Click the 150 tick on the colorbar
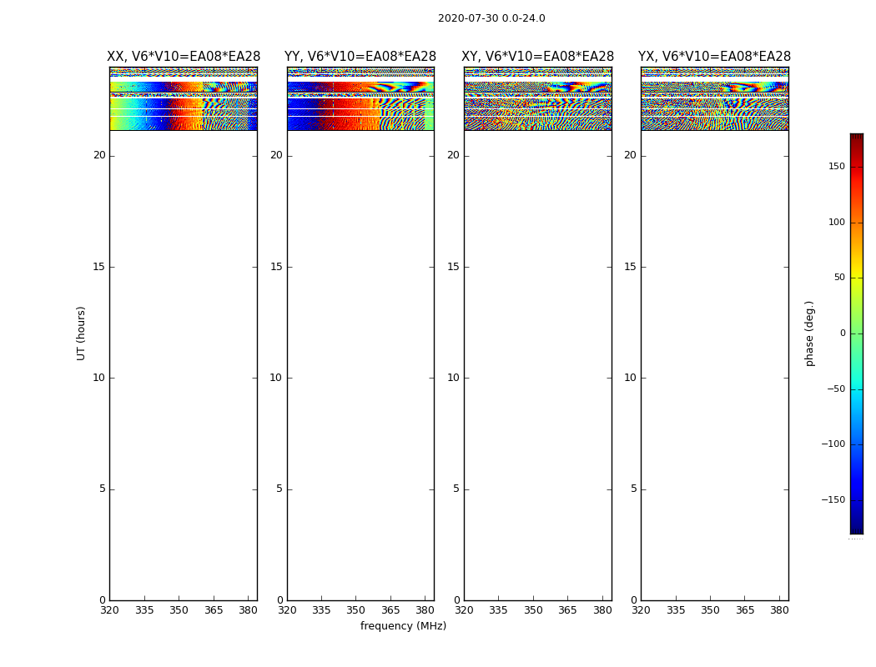Viewport: 876px width, 667px height. 836,167
